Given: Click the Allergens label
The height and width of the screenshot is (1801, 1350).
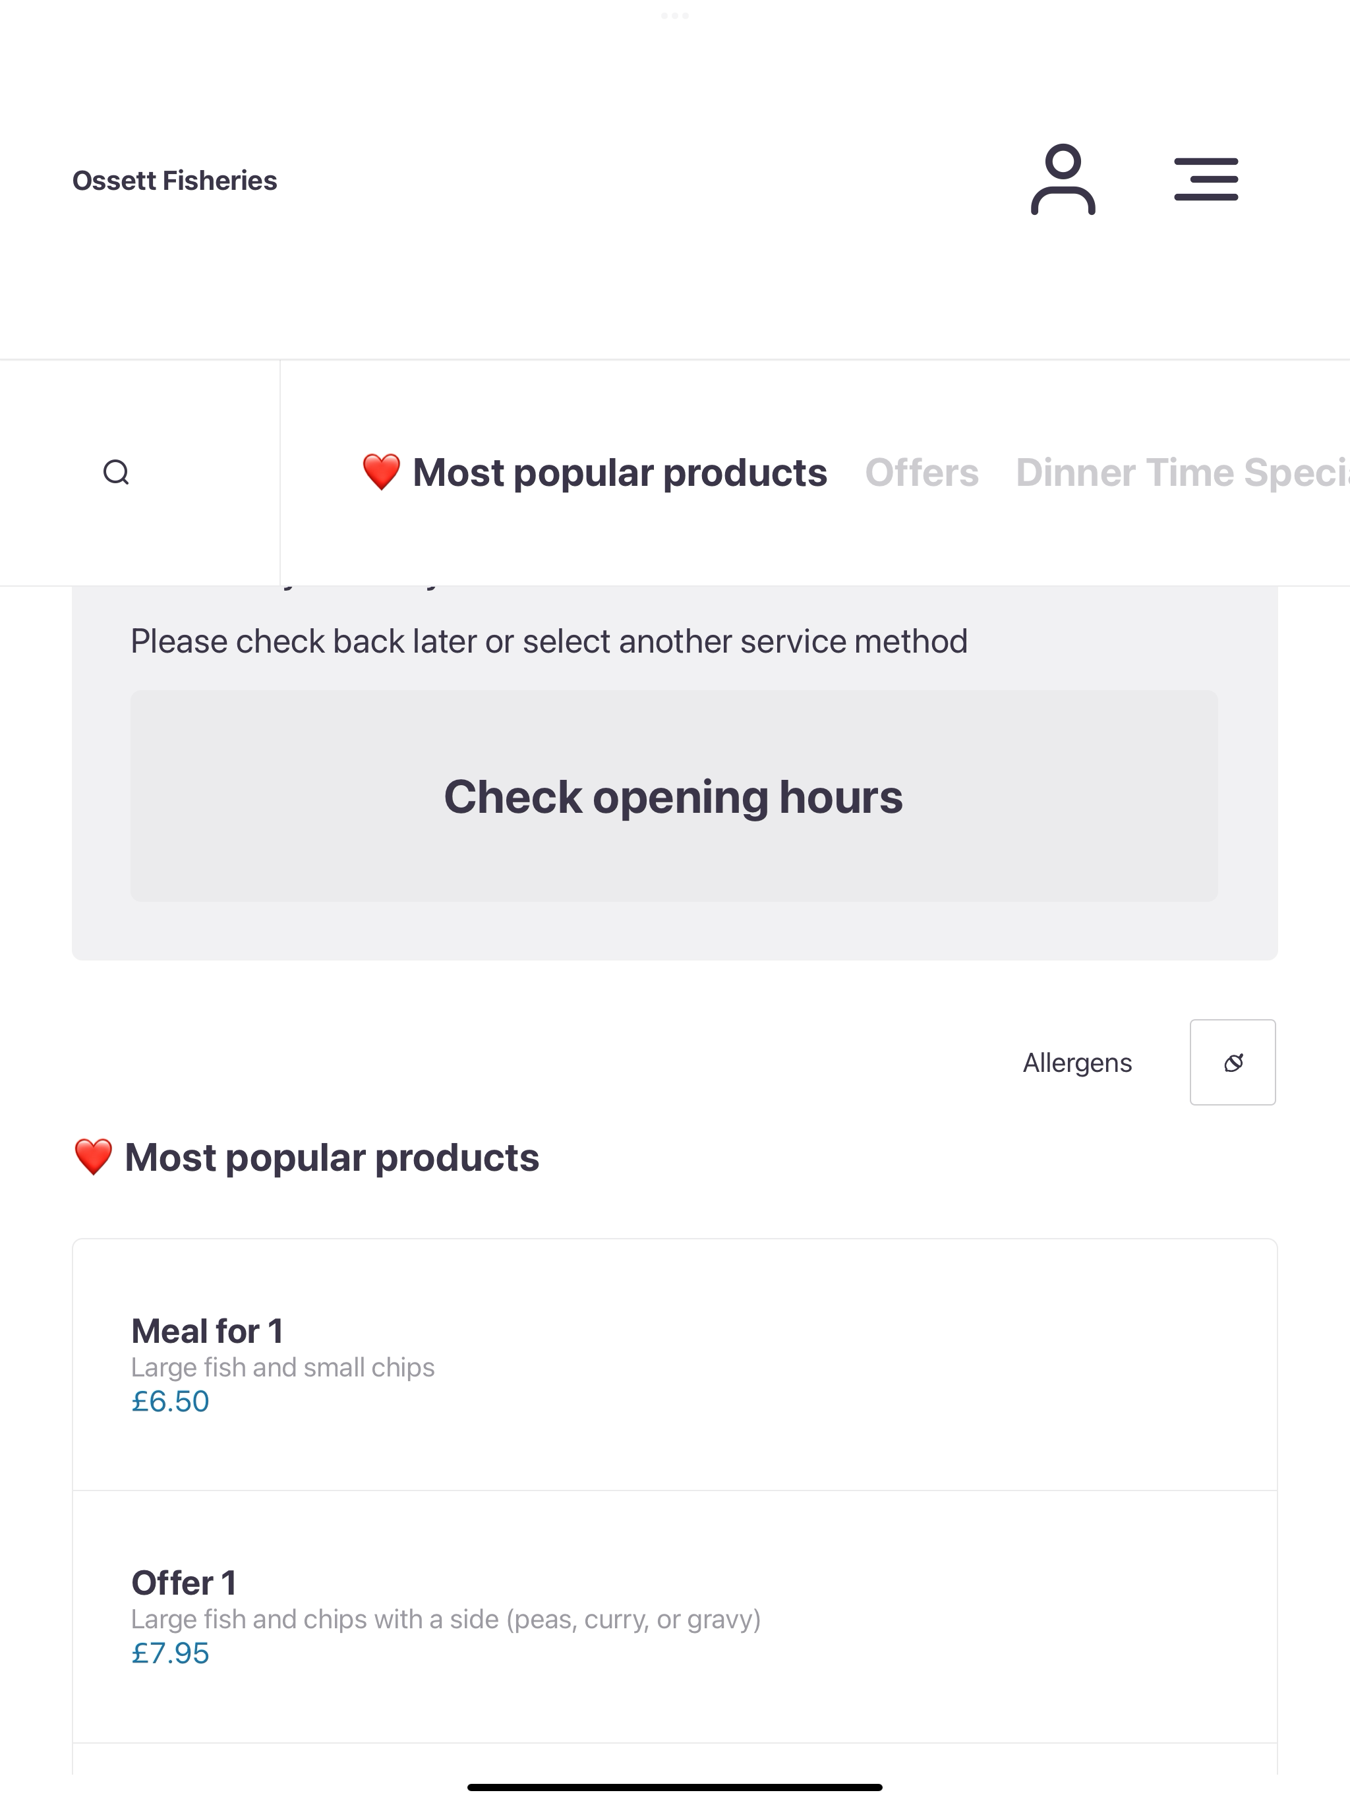Looking at the screenshot, I should (1077, 1063).
